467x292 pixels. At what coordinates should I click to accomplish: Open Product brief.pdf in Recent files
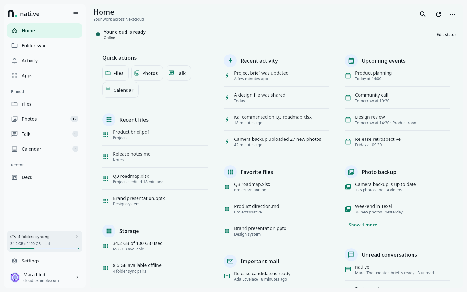point(155,135)
